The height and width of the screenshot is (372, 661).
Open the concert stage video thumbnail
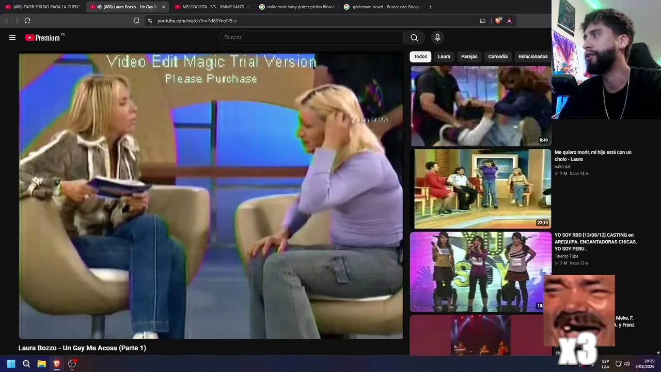click(x=481, y=335)
